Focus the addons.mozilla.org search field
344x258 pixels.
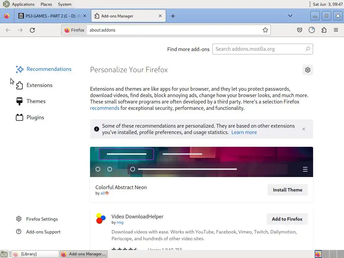[262, 49]
